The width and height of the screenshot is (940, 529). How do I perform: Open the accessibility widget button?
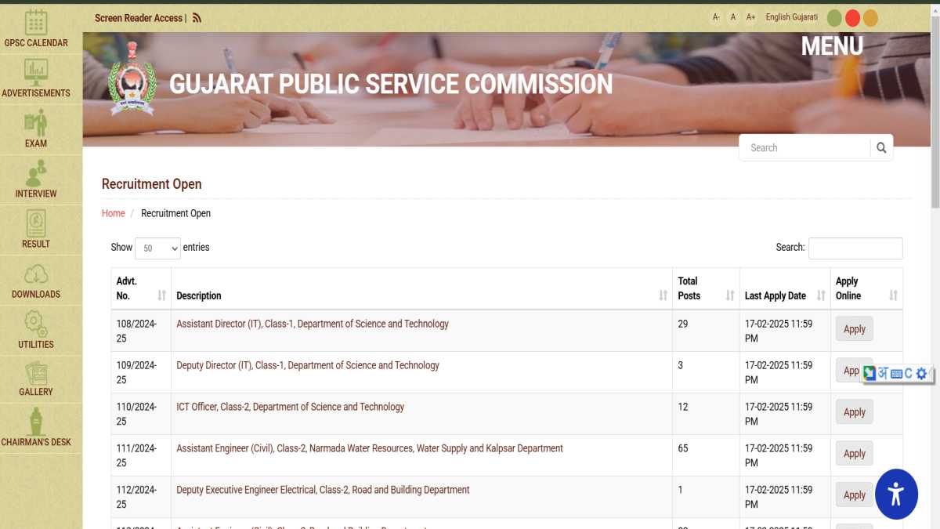coord(896,495)
